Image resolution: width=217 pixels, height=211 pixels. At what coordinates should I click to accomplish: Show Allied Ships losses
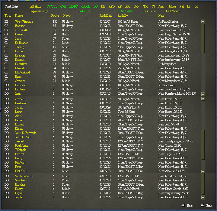(x=83, y=11)
